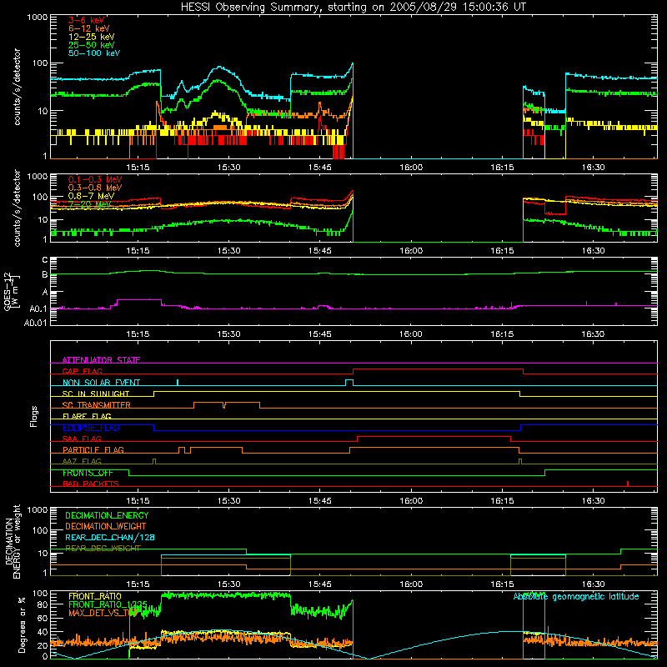Image resolution: width=667 pixels, height=667 pixels.
Task: Select the orange 6-12 keV legend label
Action: [x=89, y=28]
